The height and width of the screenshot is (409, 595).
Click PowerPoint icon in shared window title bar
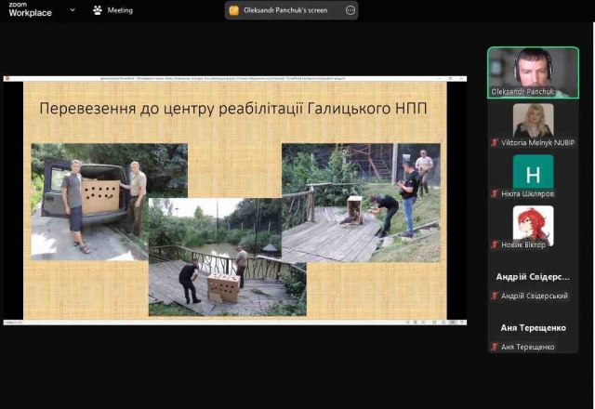pos(7,78)
